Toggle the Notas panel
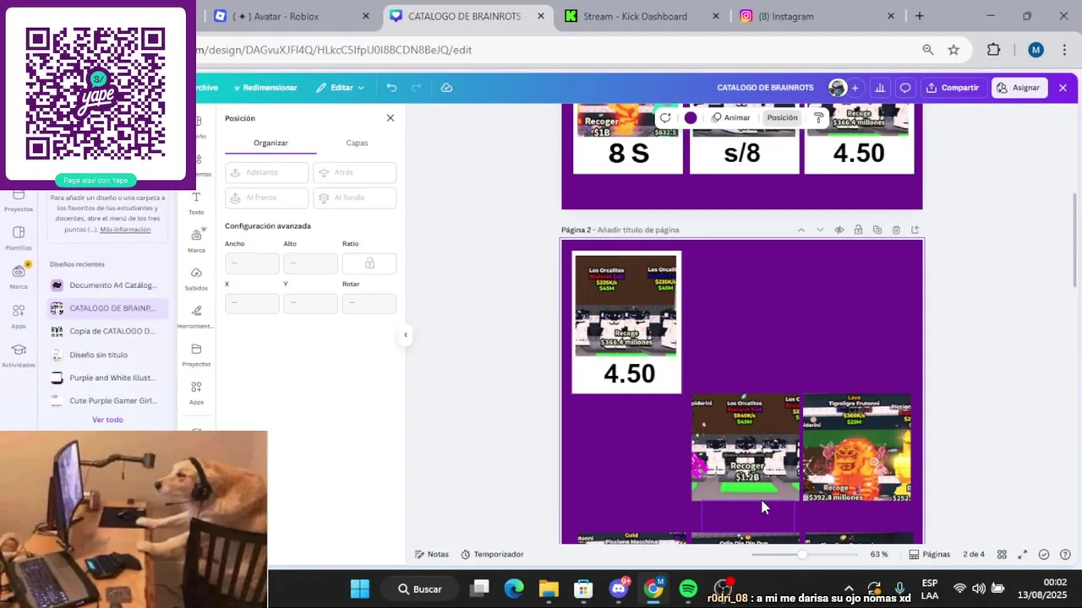 (x=432, y=555)
